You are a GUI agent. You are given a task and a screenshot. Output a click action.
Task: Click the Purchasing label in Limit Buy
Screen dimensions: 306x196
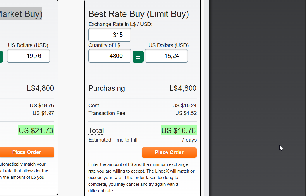(x=106, y=88)
